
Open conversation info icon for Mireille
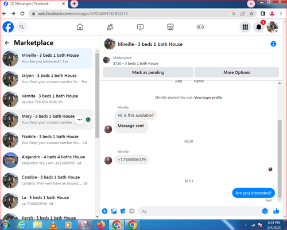pos(273,44)
